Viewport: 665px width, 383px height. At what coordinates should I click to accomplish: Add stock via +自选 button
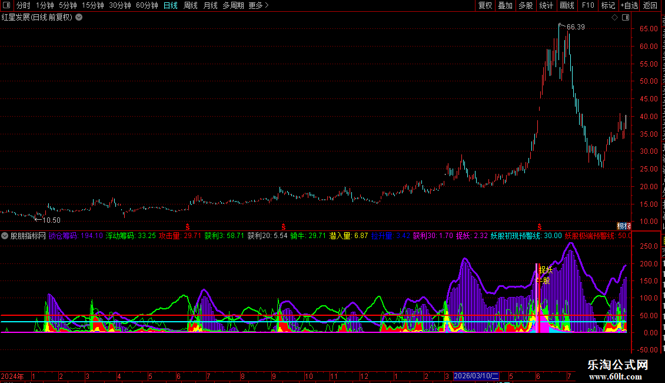[x=629, y=5]
